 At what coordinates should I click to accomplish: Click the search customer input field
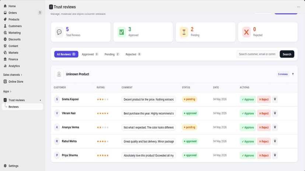pos(257,54)
